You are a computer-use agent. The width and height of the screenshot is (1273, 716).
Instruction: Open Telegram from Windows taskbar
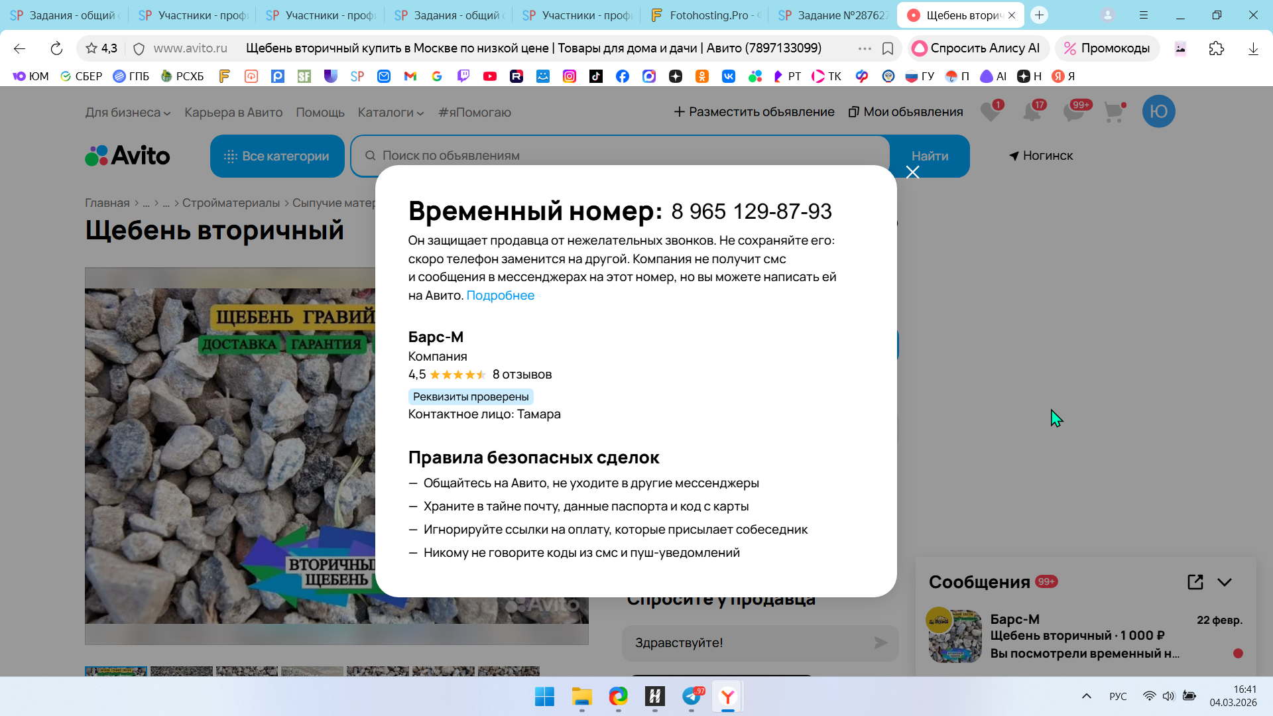tap(692, 696)
